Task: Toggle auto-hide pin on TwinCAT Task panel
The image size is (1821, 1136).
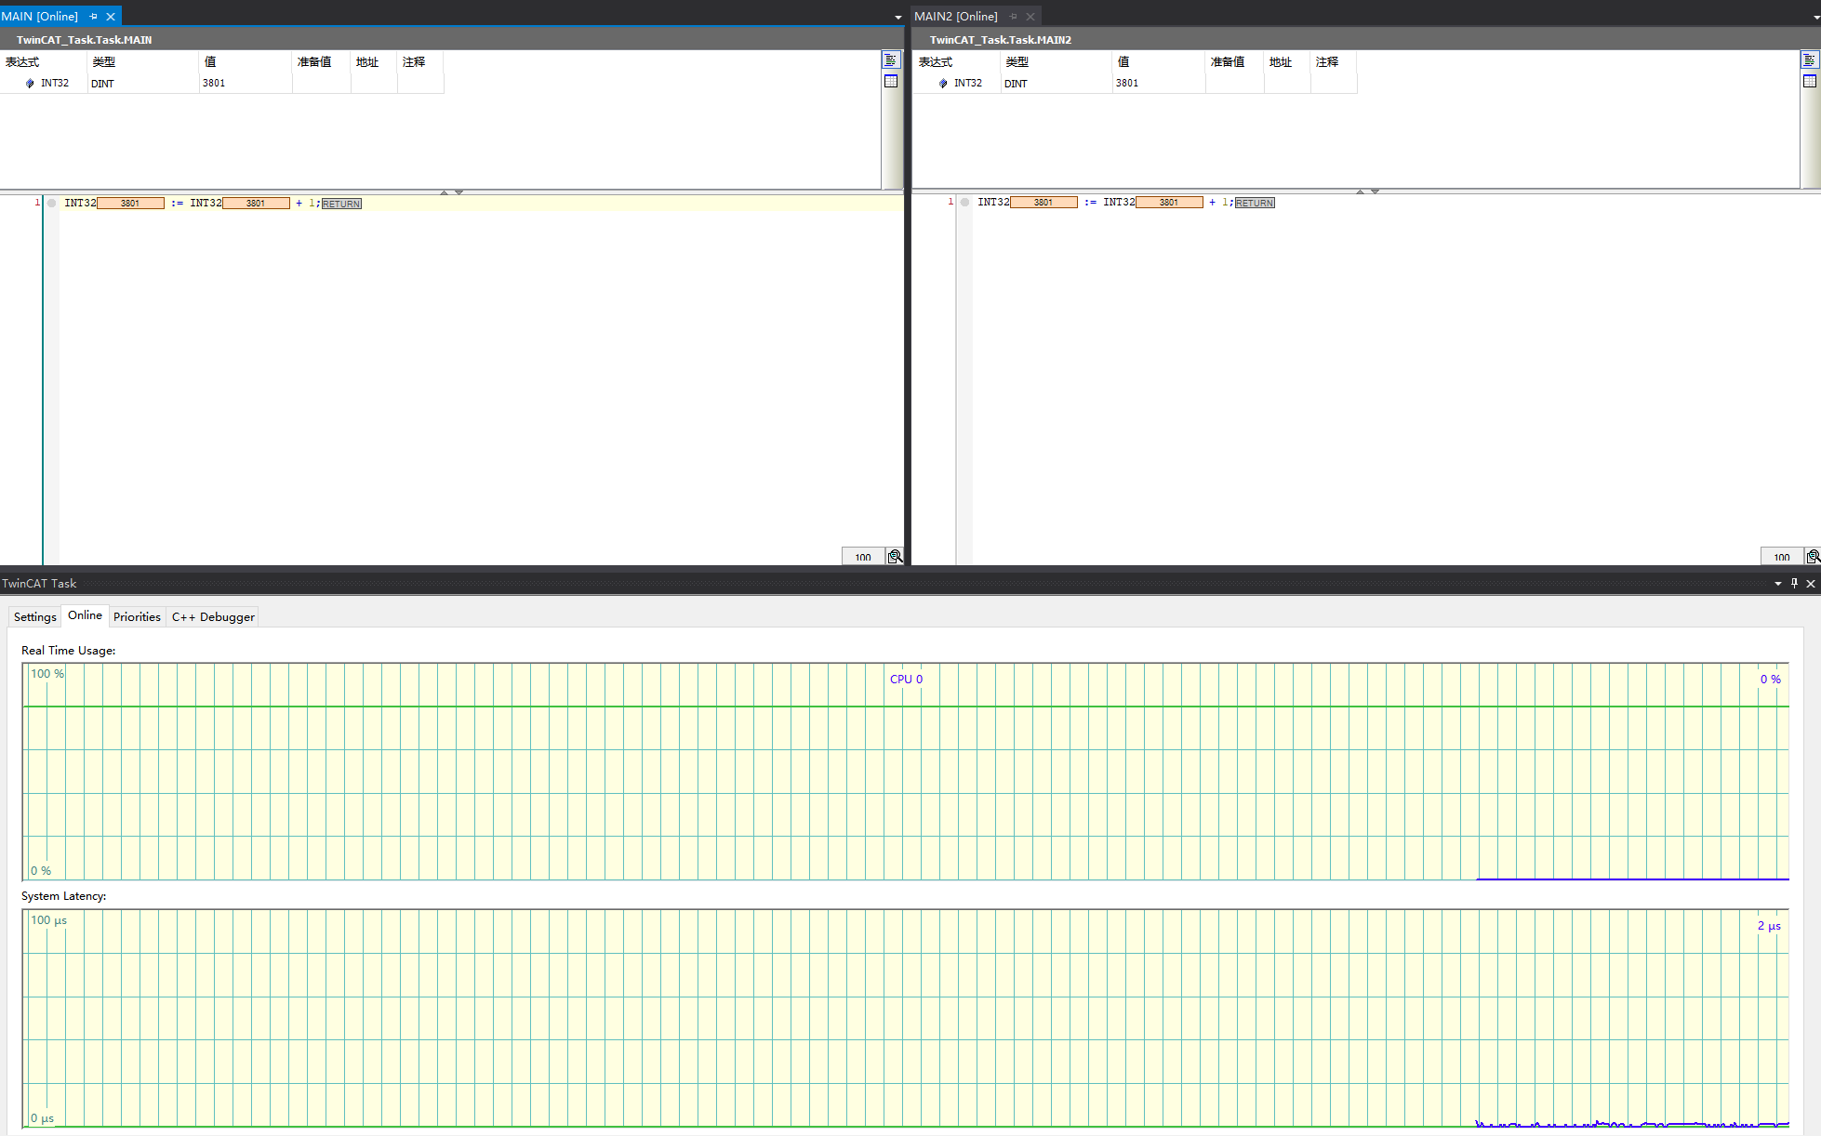Action: click(x=1794, y=583)
